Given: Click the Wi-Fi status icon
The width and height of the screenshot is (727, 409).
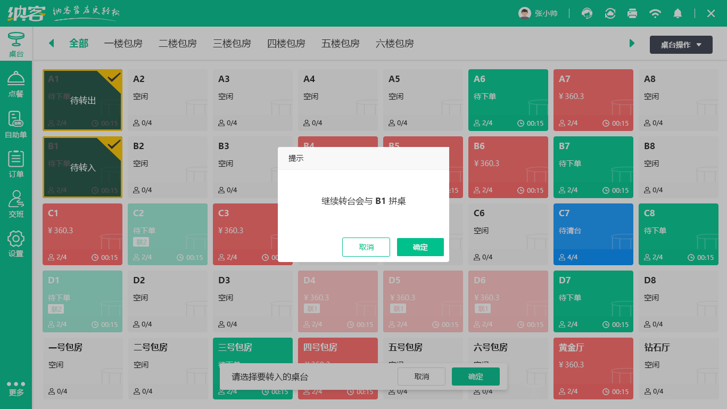Looking at the screenshot, I should point(655,13).
